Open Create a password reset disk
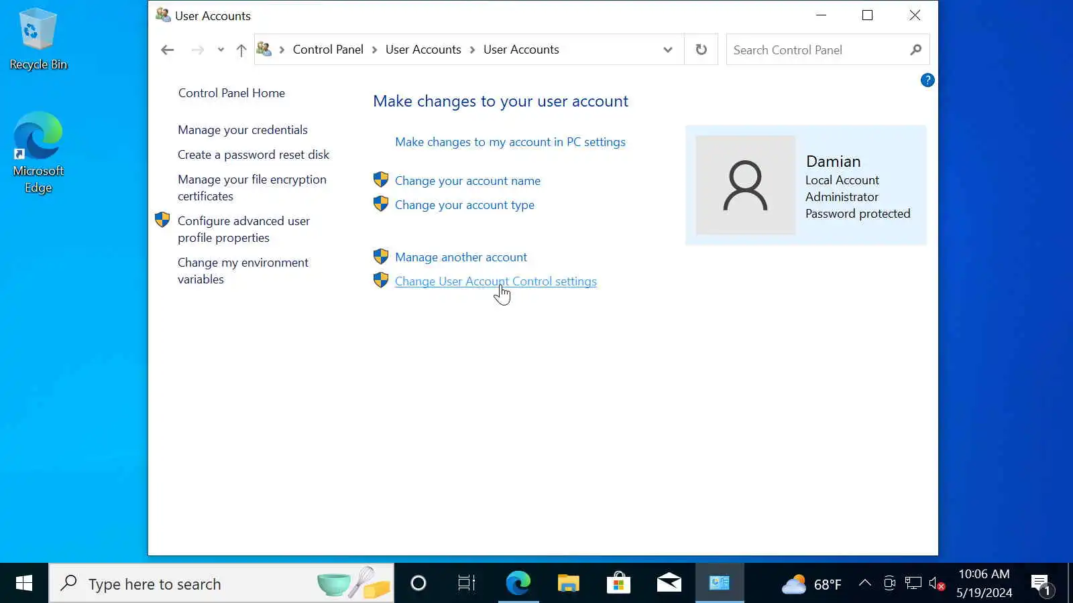1073x603 pixels. pos(253,155)
